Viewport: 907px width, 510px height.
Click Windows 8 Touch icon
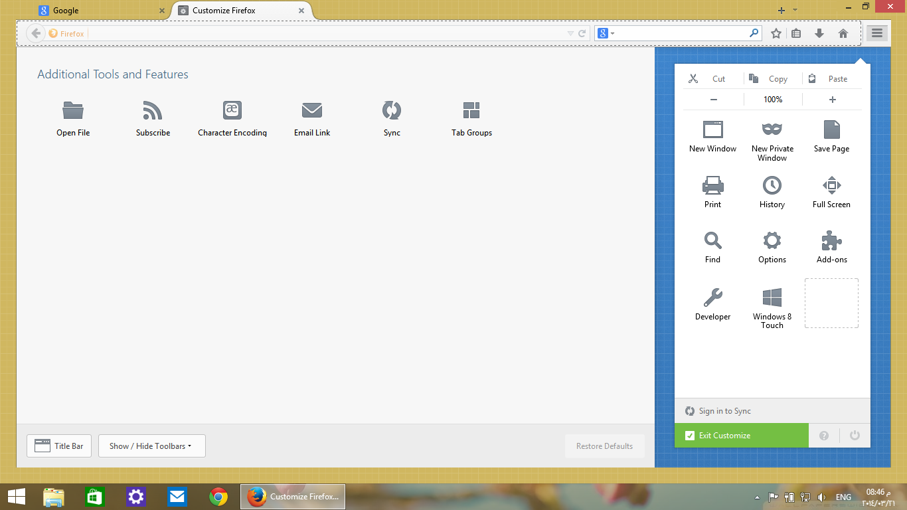click(772, 297)
